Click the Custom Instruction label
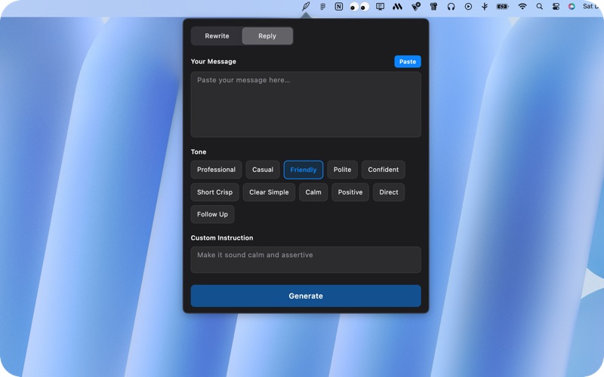Viewport: 604px width, 377px height. tap(222, 238)
